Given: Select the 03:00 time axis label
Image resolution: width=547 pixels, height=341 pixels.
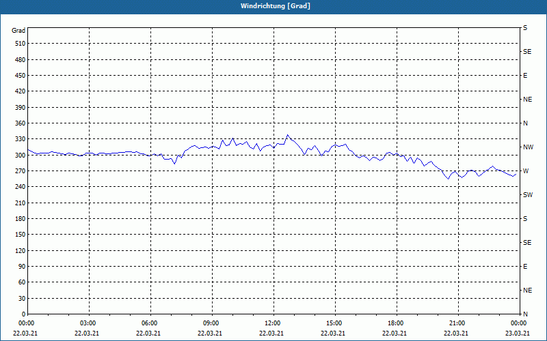Looking at the screenshot, I should pyautogui.click(x=88, y=323).
